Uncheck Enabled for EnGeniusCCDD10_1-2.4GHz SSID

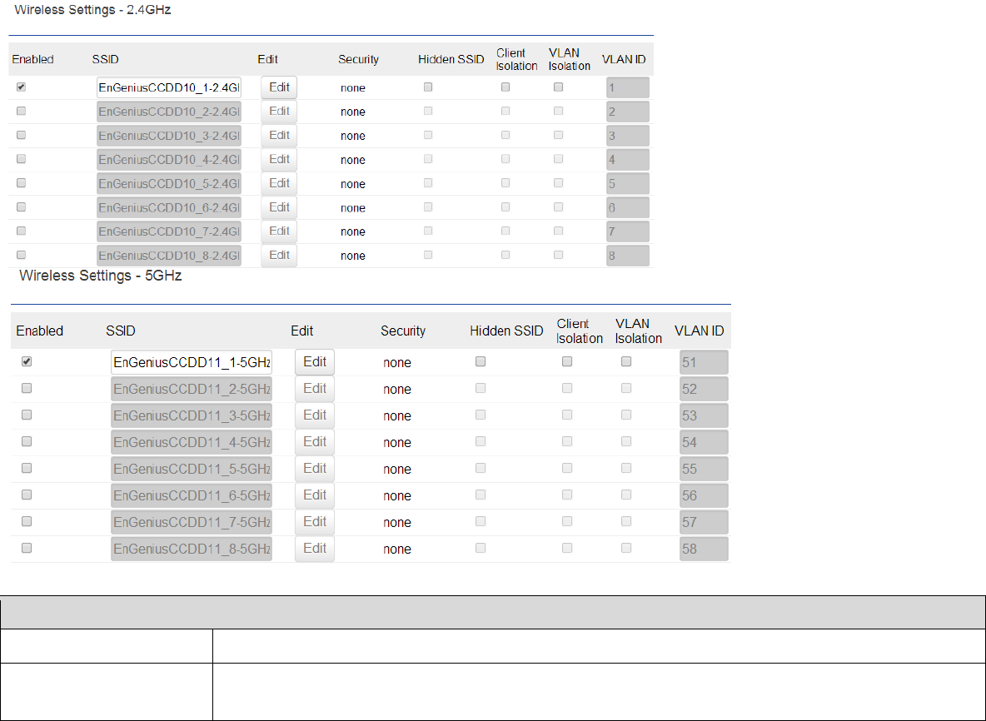click(x=22, y=87)
